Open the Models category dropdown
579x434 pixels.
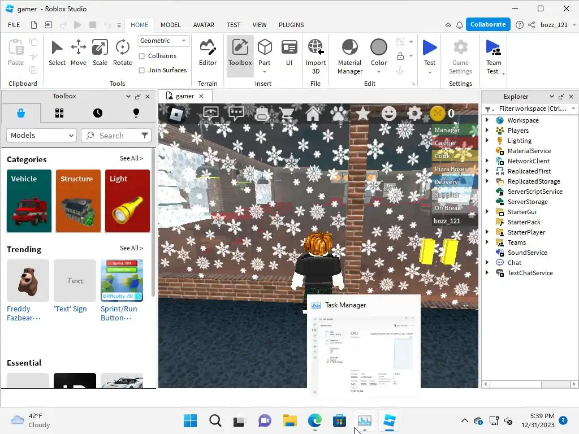coord(41,136)
